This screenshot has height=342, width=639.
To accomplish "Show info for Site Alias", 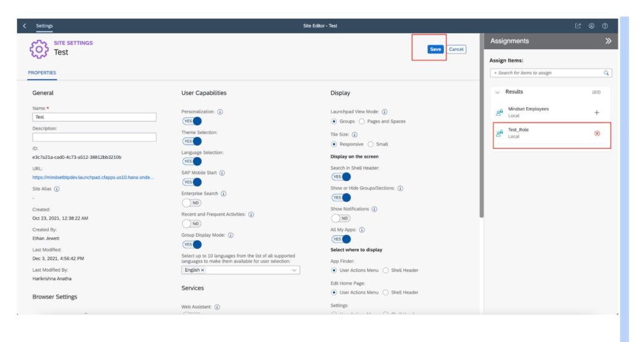I will click(x=57, y=189).
